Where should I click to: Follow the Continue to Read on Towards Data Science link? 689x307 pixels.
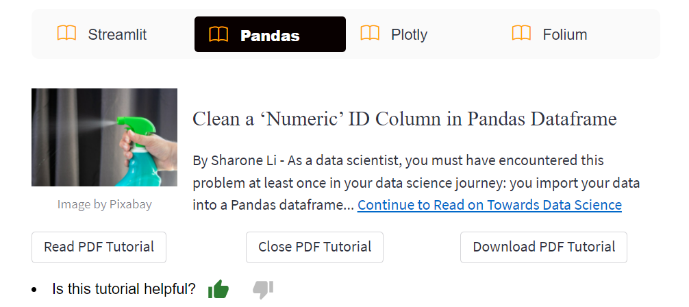[x=489, y=205]
